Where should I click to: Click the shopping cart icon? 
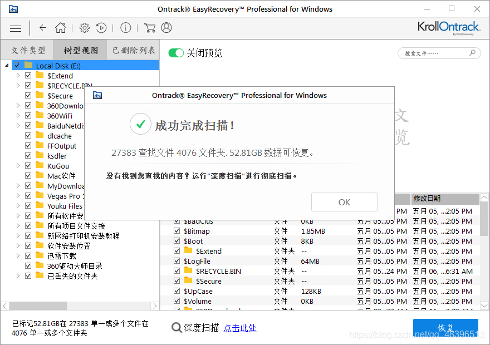149,28
